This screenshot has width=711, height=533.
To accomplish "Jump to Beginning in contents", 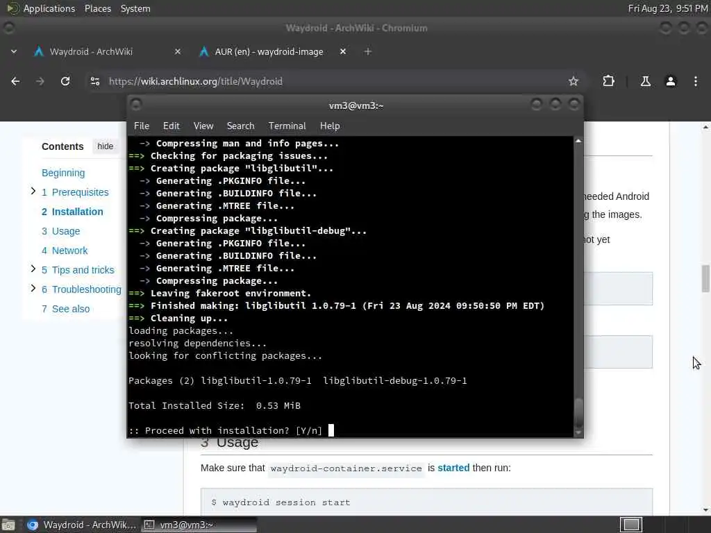I will pos(63,173).
